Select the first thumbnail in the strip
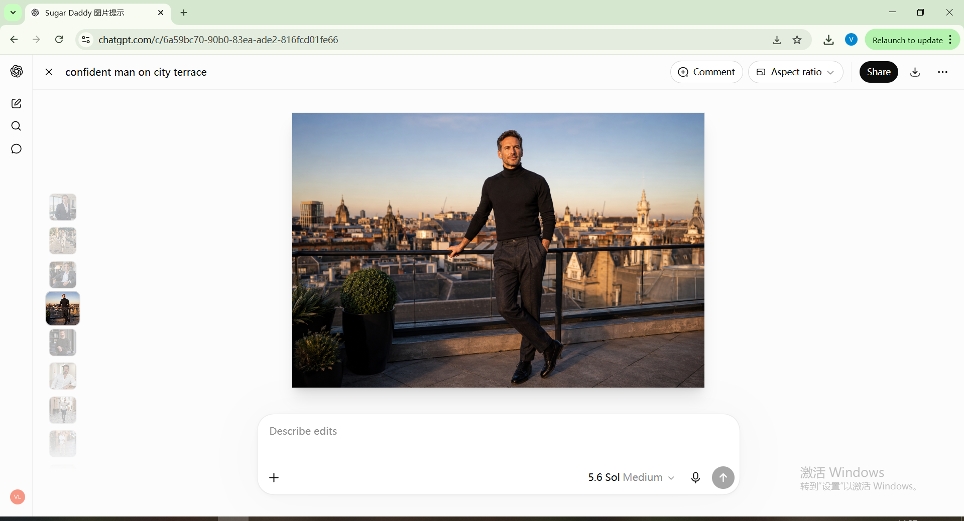964x521 pixels. coord(63,207)
